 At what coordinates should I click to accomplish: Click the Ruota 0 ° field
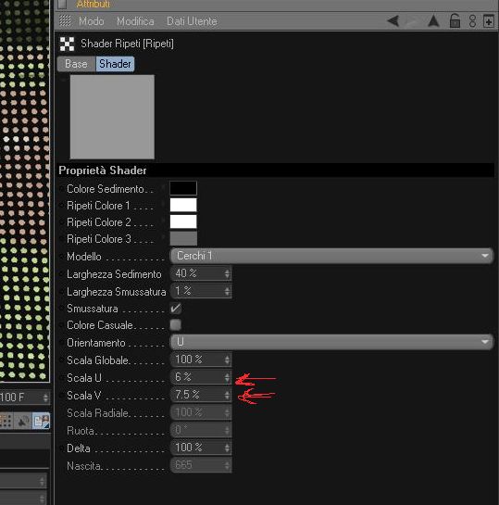click(x=201, y=430)
